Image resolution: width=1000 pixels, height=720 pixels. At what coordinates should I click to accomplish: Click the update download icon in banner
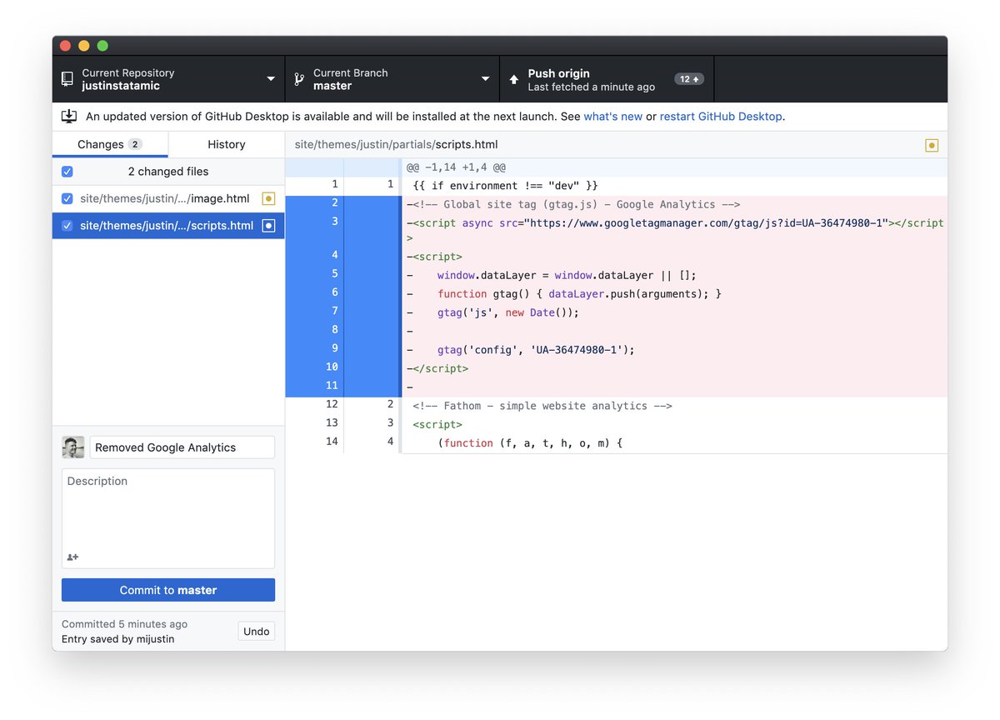69,117
